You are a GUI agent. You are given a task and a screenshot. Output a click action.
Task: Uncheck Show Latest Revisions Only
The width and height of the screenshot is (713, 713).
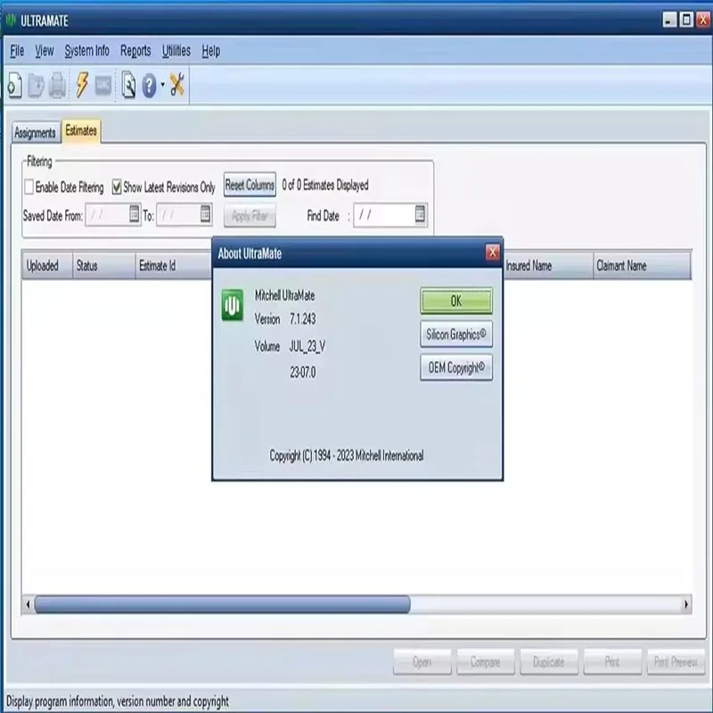(117, 187)
